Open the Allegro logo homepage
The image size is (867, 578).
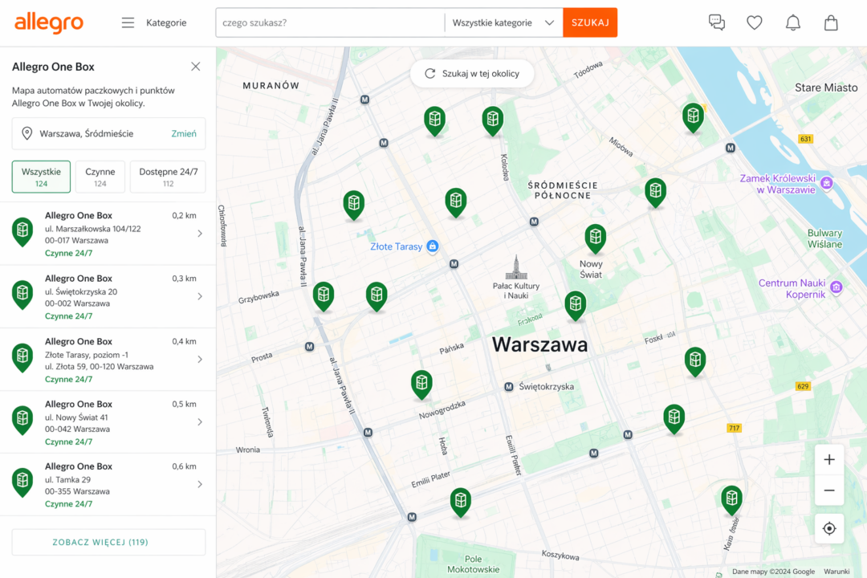(x=49, y=22)
